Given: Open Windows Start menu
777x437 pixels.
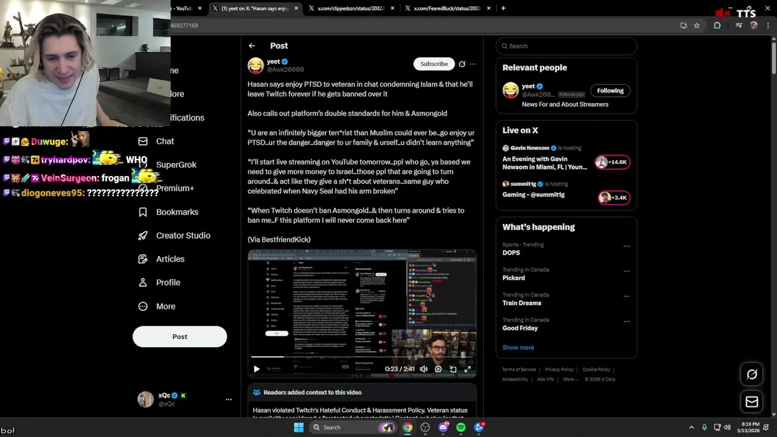Looking at the screenshot, I should point(299,427).
